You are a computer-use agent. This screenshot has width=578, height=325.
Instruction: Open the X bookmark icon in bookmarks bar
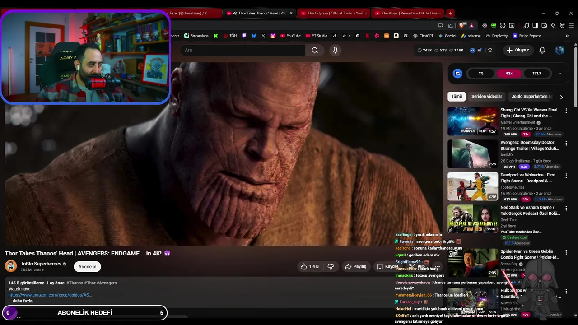[263, 36]
